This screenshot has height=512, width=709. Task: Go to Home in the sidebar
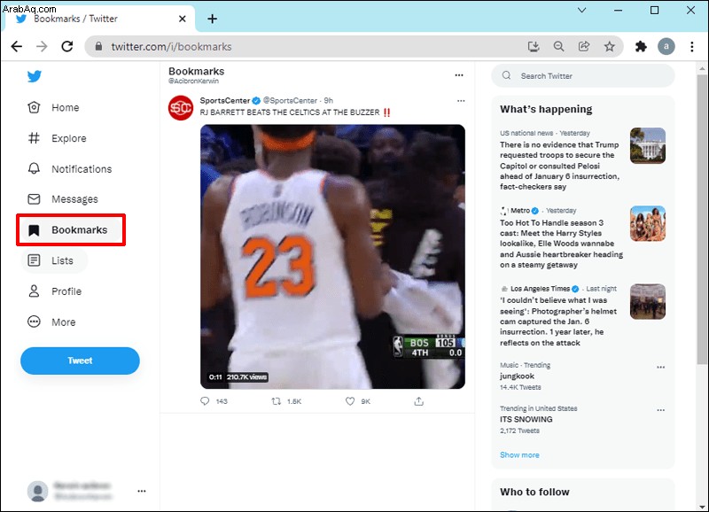tap(65, 107)
